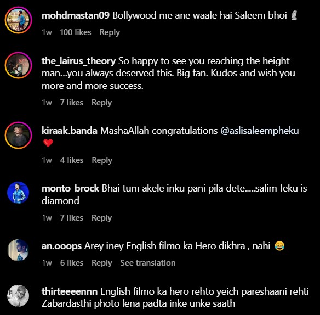This screenshot has width=320, height=315.
Task: Click kiraak.banda's profile avatar
Action: [x=19, y=136]
